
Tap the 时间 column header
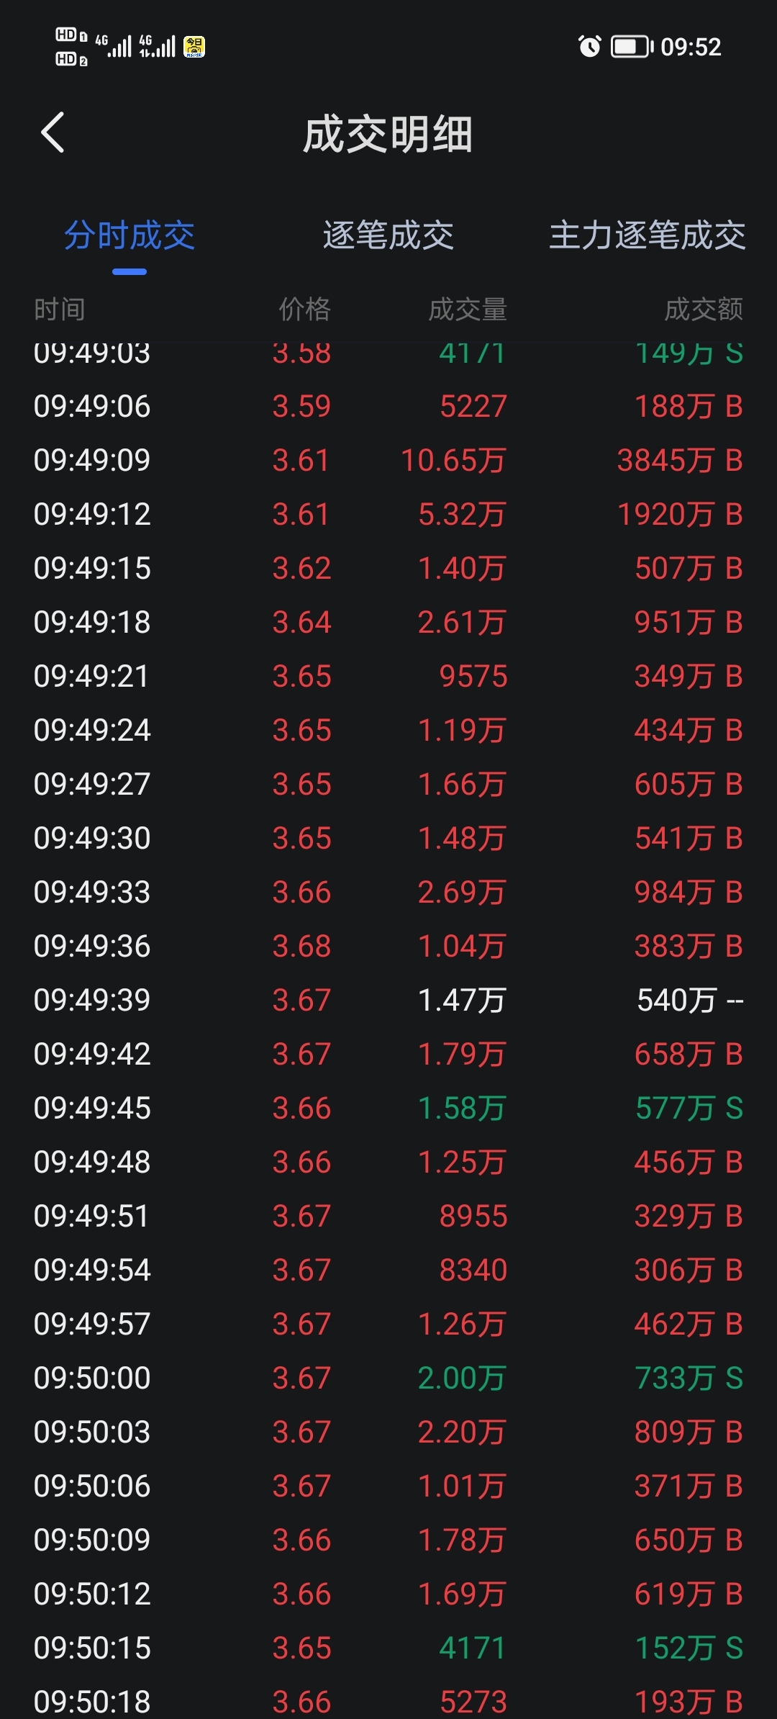pyautogui.click(x=60, y=310)
